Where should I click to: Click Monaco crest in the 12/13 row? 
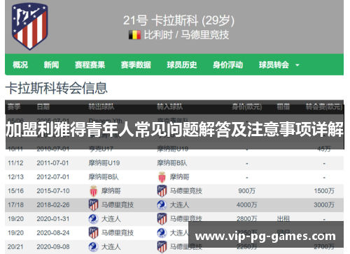point(162,177)
